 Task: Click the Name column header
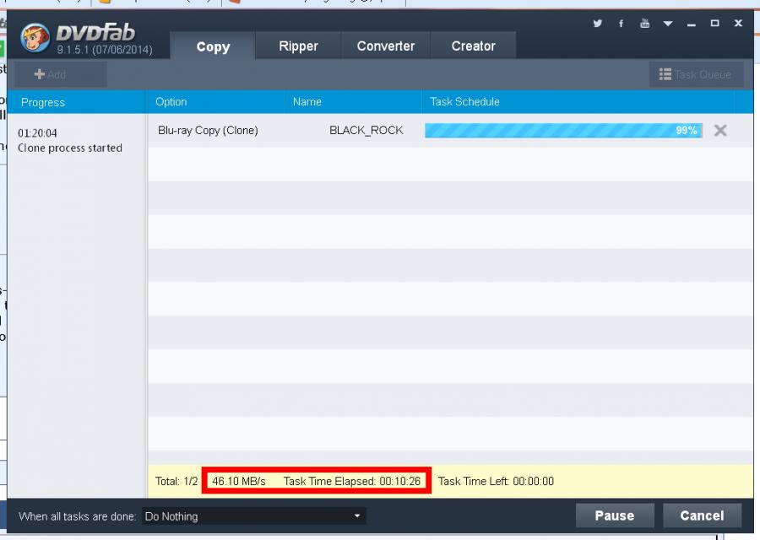point(307,102)
